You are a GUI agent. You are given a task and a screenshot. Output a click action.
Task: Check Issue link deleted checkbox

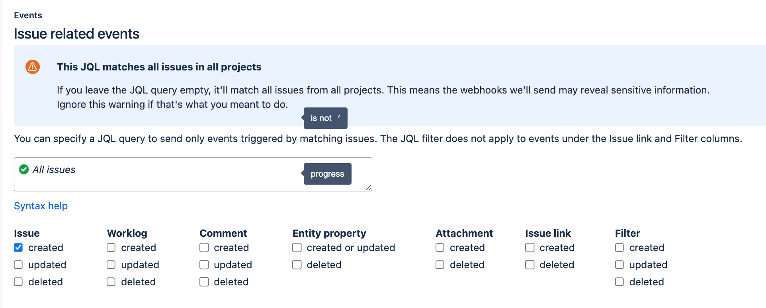530,265
